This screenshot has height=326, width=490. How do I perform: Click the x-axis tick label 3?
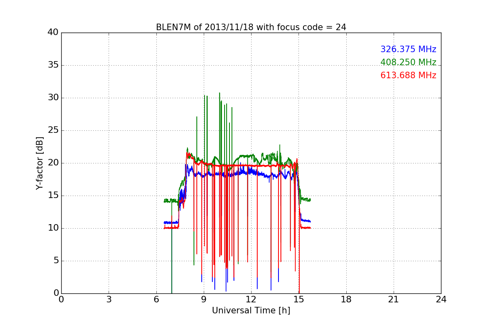109,300
